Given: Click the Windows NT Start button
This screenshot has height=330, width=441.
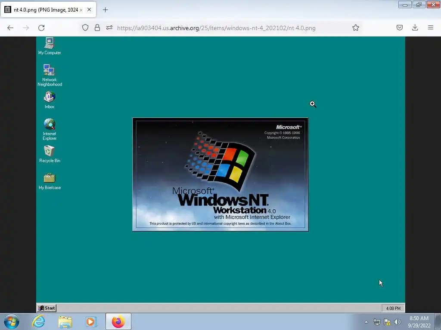Looking at the screenshot, I should tap(47, 308).
